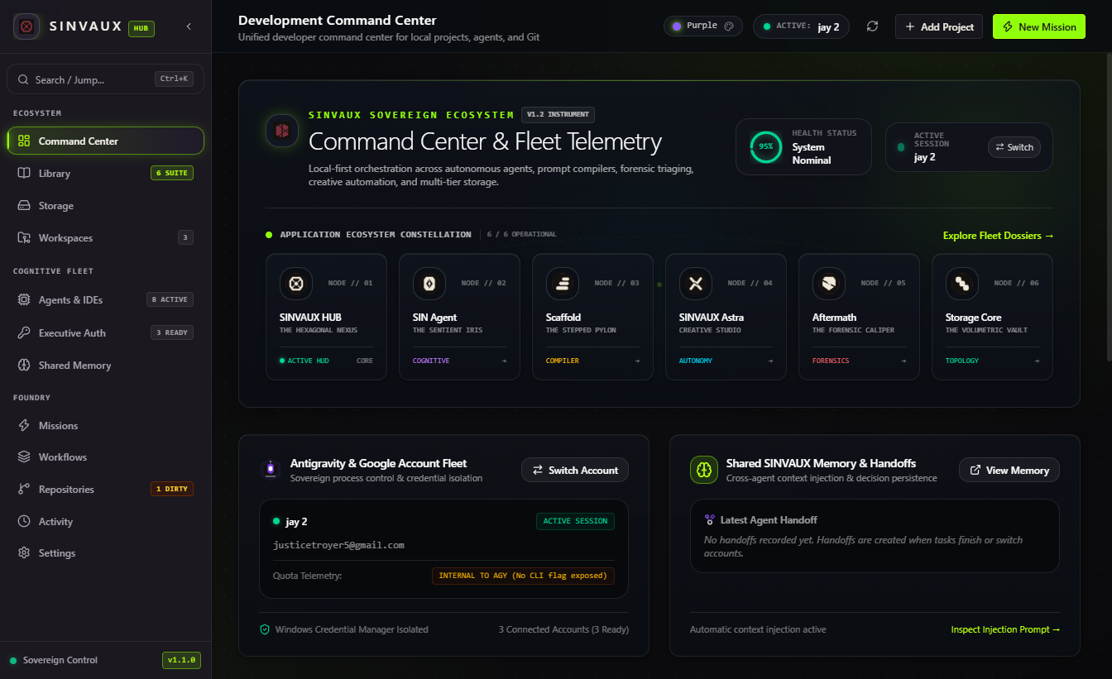The height and width of the screenshot is (679, 1112).
Task: Click the justicetroyer5@gmail.com email text
Action: coord(338,545)
